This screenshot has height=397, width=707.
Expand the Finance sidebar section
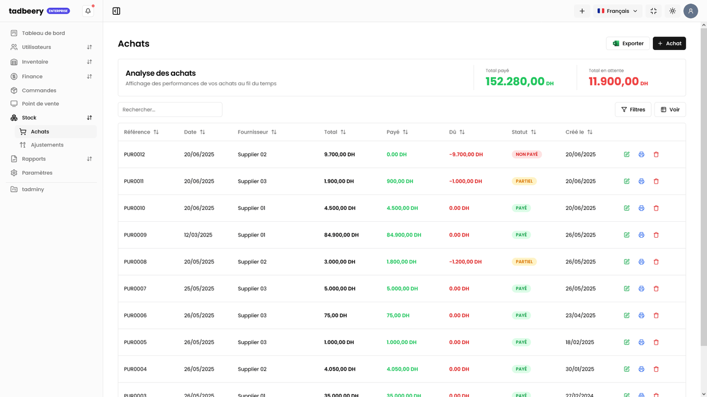pyautogui.click(x=53, y=76)
